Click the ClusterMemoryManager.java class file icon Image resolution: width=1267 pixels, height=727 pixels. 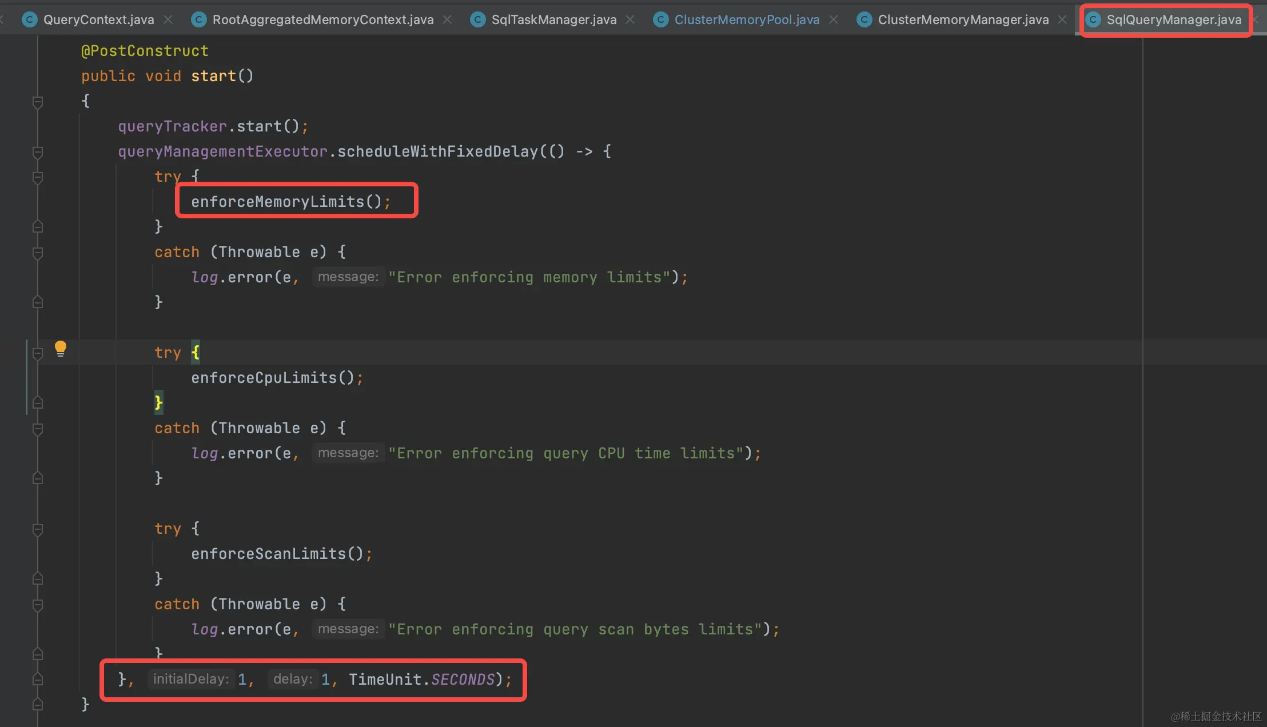click(864, 20)
